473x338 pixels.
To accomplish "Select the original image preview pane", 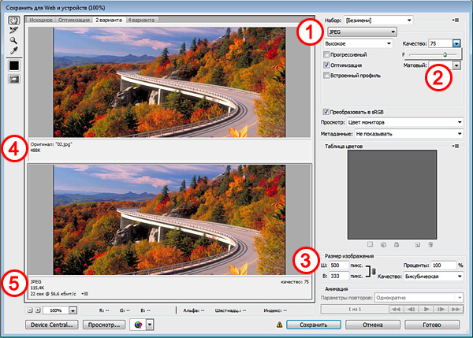I will [x=169, y=82].
